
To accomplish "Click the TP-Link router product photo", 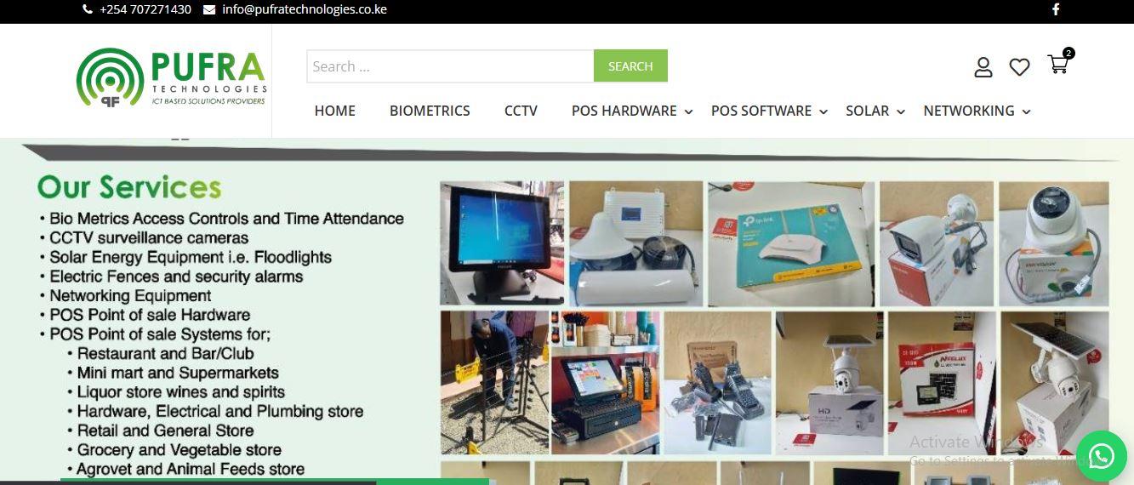I will tap(790, 243).
